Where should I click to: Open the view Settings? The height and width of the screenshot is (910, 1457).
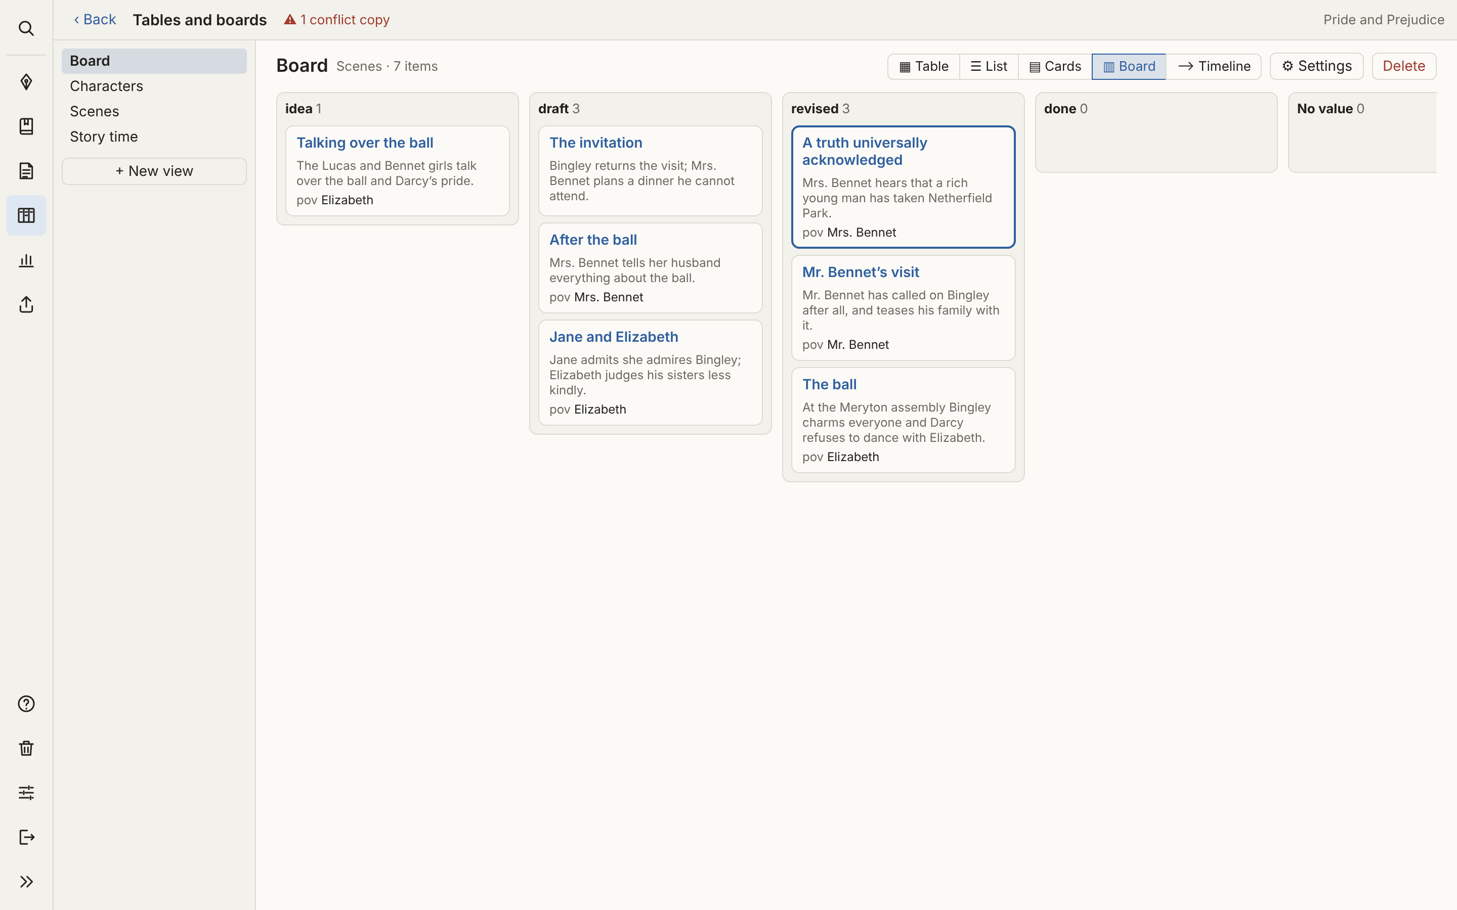click(x=1317, y=66)
